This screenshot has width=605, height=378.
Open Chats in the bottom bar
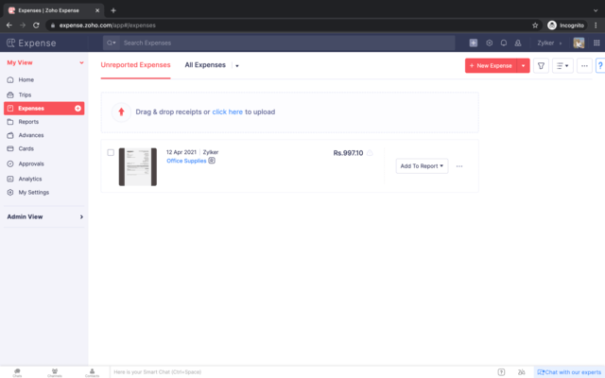(17, 372)
